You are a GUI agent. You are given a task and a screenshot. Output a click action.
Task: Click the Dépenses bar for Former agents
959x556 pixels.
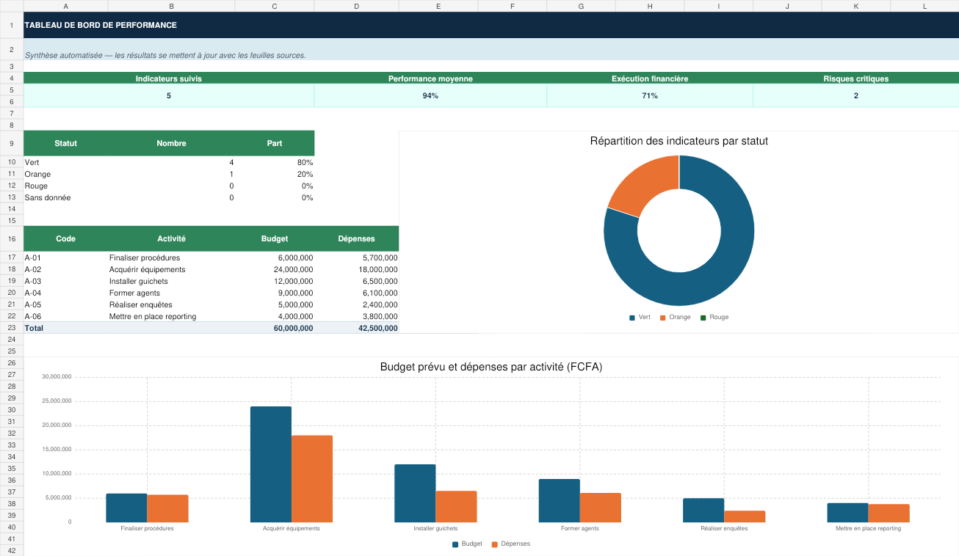tap(601, 508)
